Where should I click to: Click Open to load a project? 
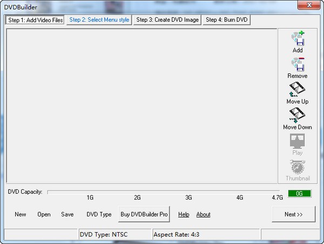click(x=44, y=214)
